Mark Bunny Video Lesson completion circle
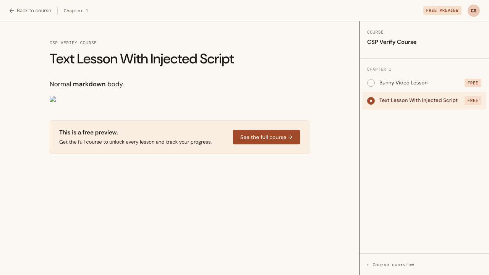Screen dimensions: 489x275 371,83
